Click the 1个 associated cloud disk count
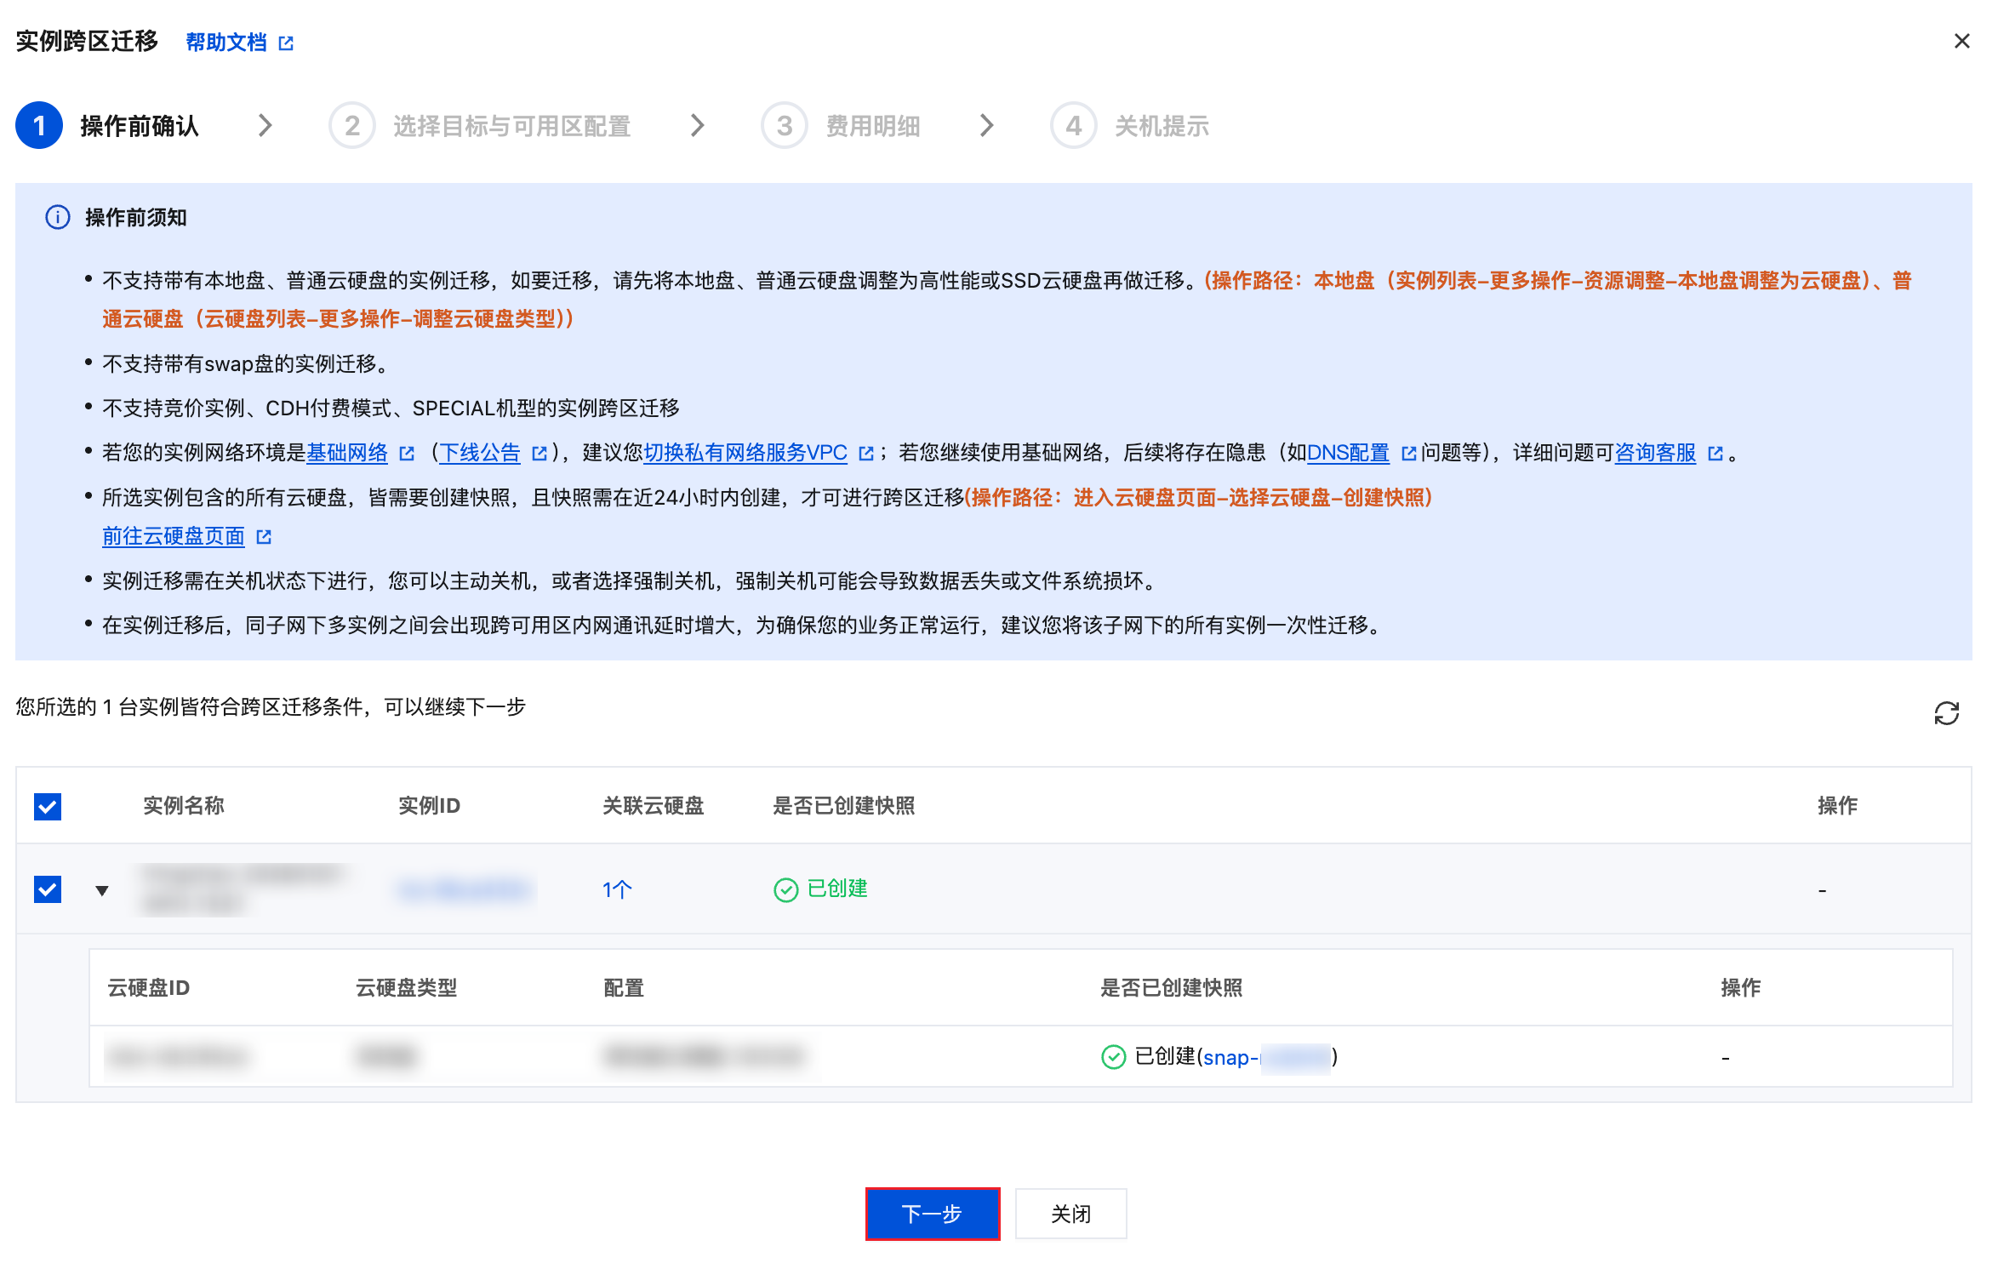Screen dimensions: 1998x1263 click(x=617, y=890)
